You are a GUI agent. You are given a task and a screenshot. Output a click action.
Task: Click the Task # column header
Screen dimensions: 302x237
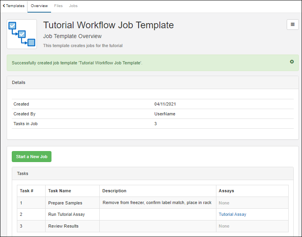tap(27, 191)
